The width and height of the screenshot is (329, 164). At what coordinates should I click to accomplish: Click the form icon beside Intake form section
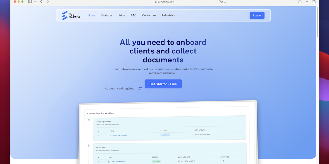pos(89,146)
